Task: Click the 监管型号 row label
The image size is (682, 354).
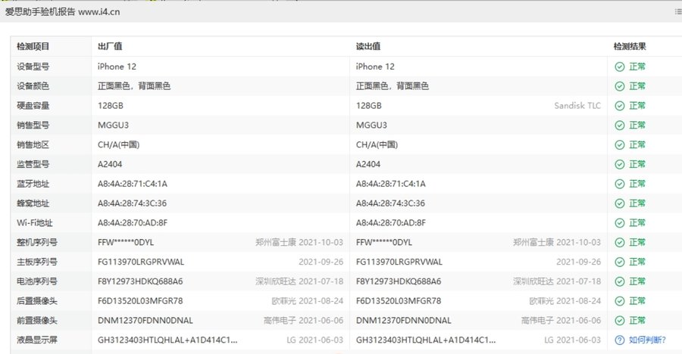Action: click(33, 164)
